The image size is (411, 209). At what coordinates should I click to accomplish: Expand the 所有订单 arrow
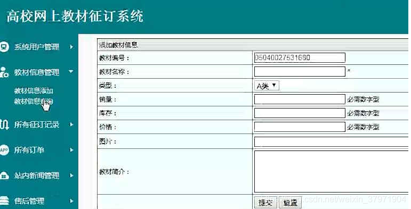[x=71, y=150]
